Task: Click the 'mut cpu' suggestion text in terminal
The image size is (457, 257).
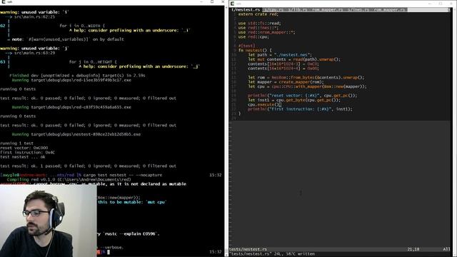Action: pyautogui.click(x=156, y=202)
